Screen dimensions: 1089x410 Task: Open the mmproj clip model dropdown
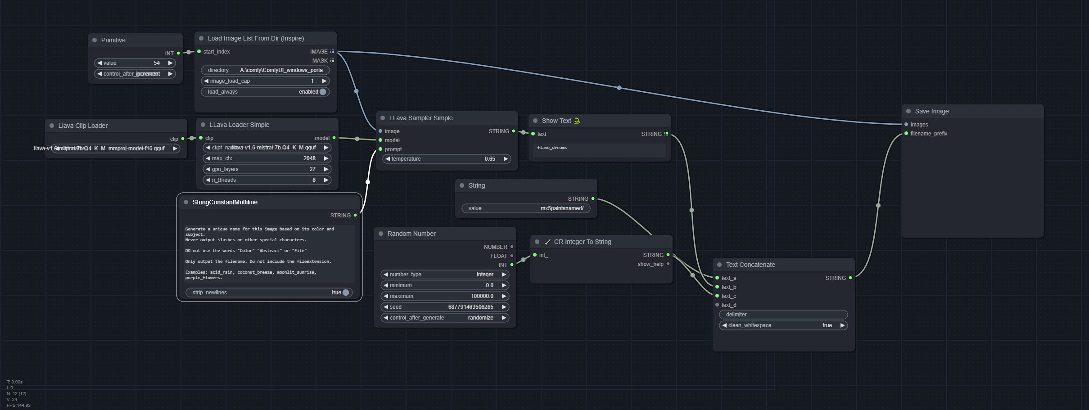point(116,149)
